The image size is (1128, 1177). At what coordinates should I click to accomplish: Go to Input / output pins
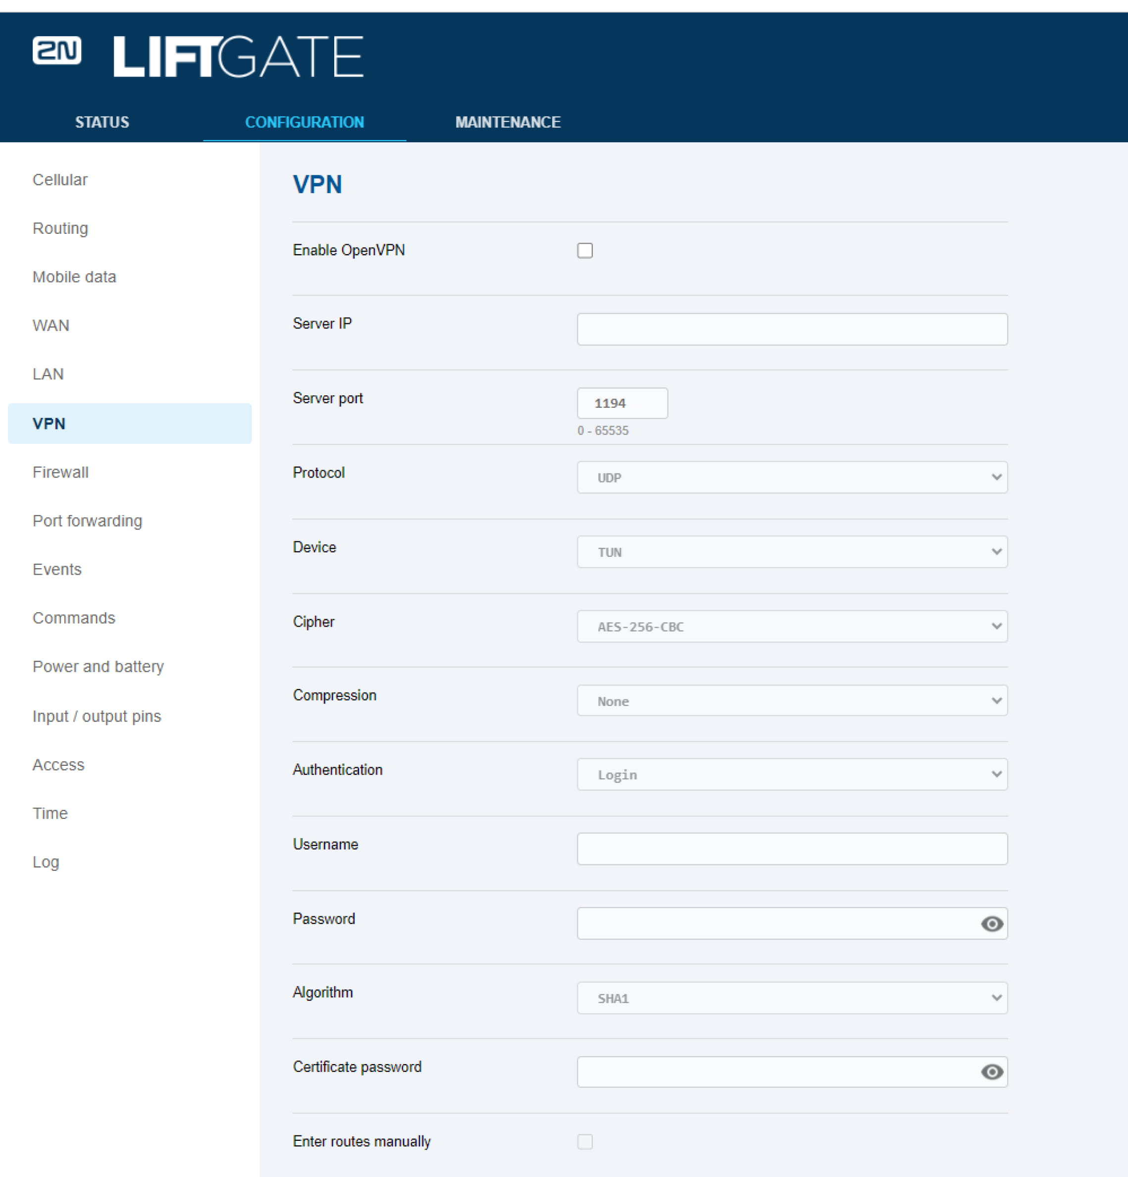click(97, 716)
